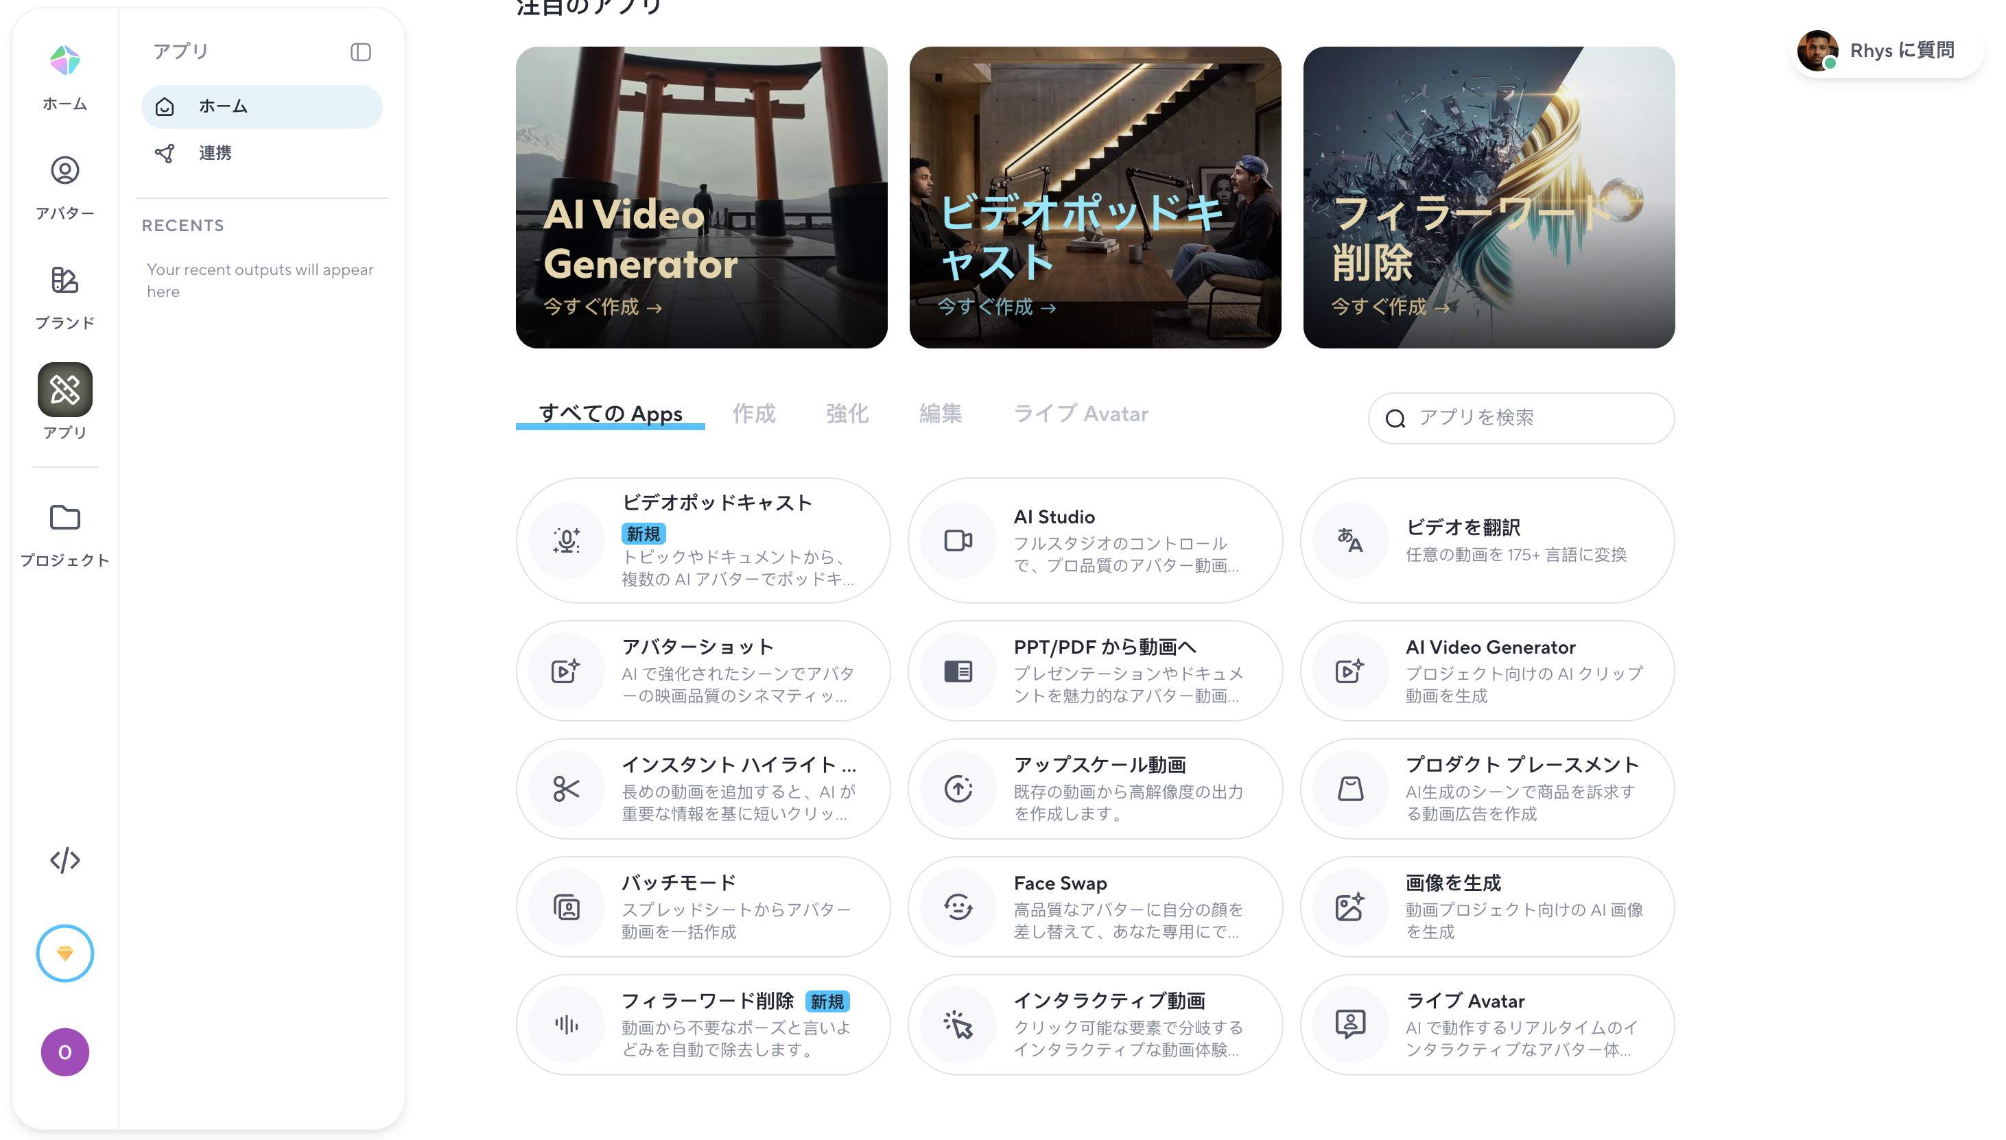
Task: Open バッチモード batch icon
Action: coord(566,907)
